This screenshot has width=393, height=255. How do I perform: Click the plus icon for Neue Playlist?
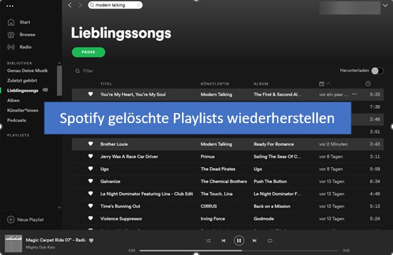coord(11,219)
